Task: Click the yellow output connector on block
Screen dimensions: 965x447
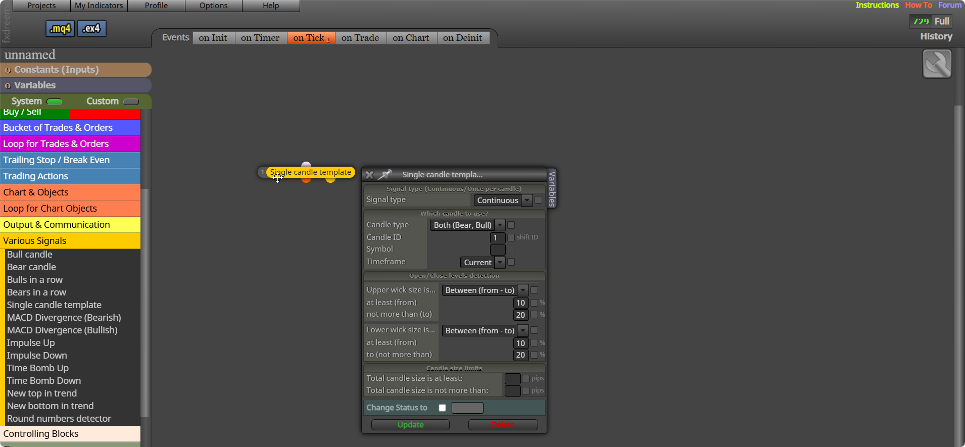Action: [330, 179]
